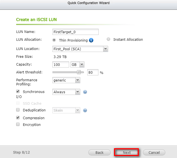The image size is (177, 158).
Task: Select the Thin Provisioning radio button
Action: pos(54,40)
